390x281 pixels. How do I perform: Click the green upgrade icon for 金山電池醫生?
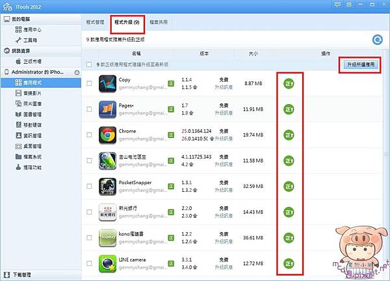tap(289, 161)
